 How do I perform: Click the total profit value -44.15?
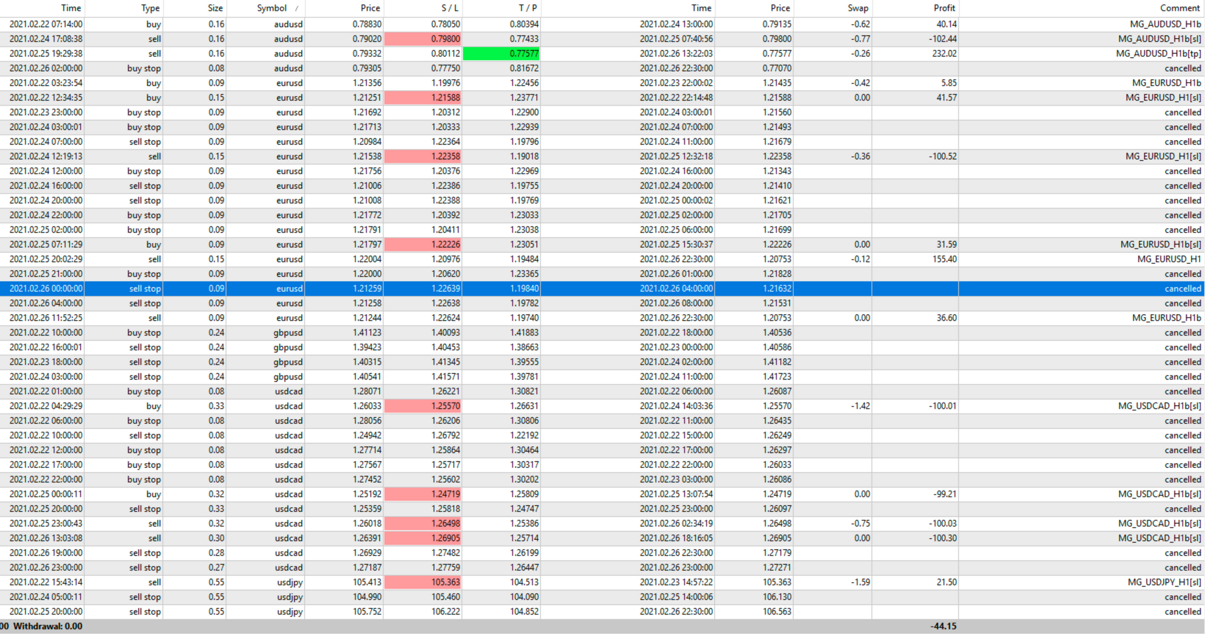[x=943, y=626]
